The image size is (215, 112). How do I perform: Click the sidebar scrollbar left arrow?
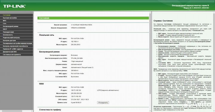[x=1, y=111]
